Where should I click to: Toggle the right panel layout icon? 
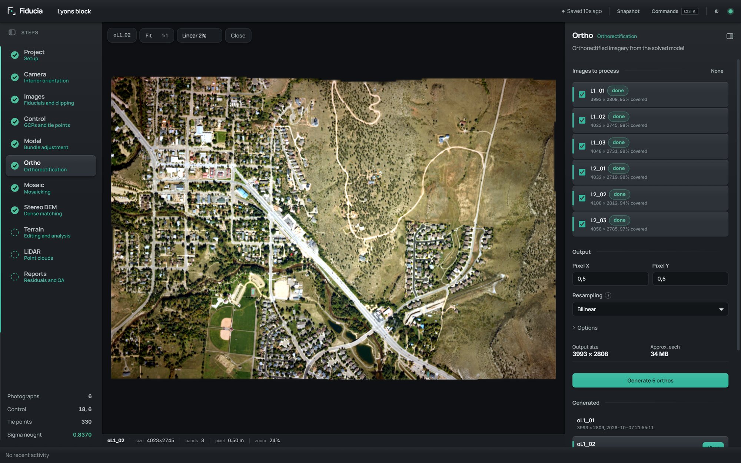point(730,36)
